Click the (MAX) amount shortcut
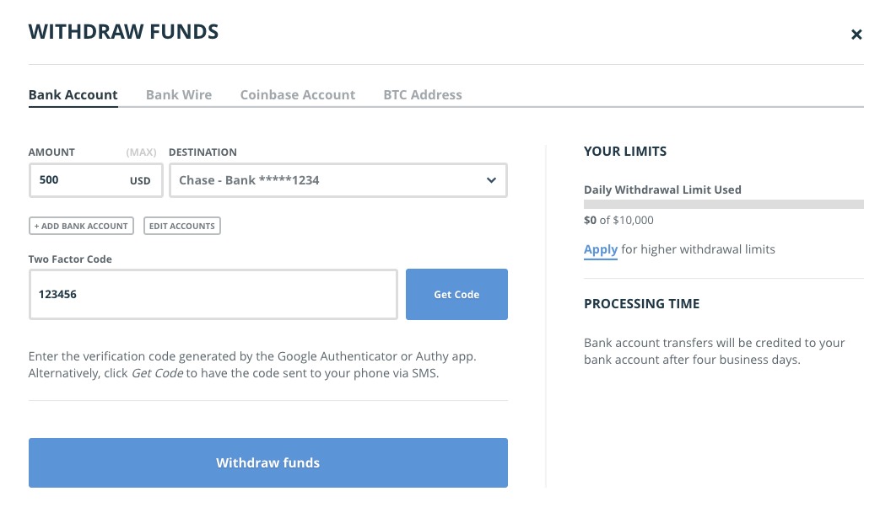Image resolution: width=891 pixels, height=518 pixels. tap(141, 152)
